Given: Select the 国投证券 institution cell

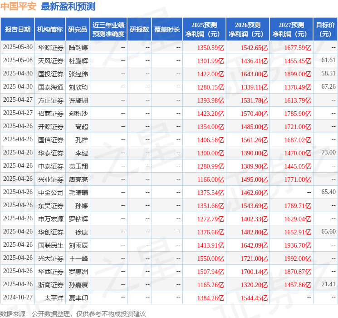Looking at the screenshot, I should [x=51, y=74].
